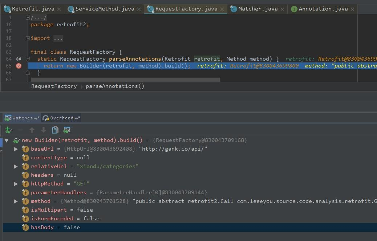Screen dimensions: 377x241
Task: Switch to the Retrofit.java tab
Action: pos(33,9)
